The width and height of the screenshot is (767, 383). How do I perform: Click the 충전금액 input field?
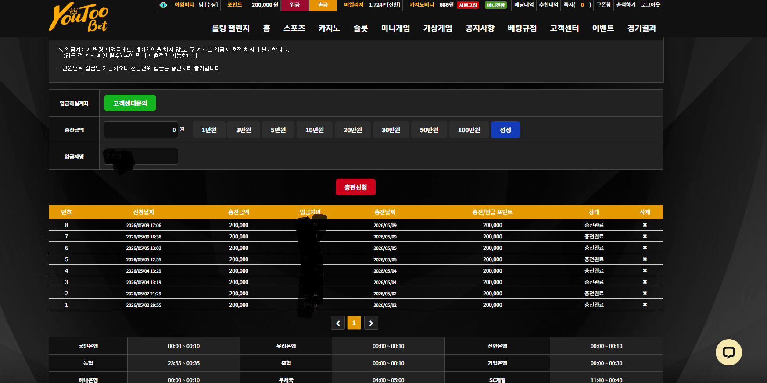pos(141,130)
